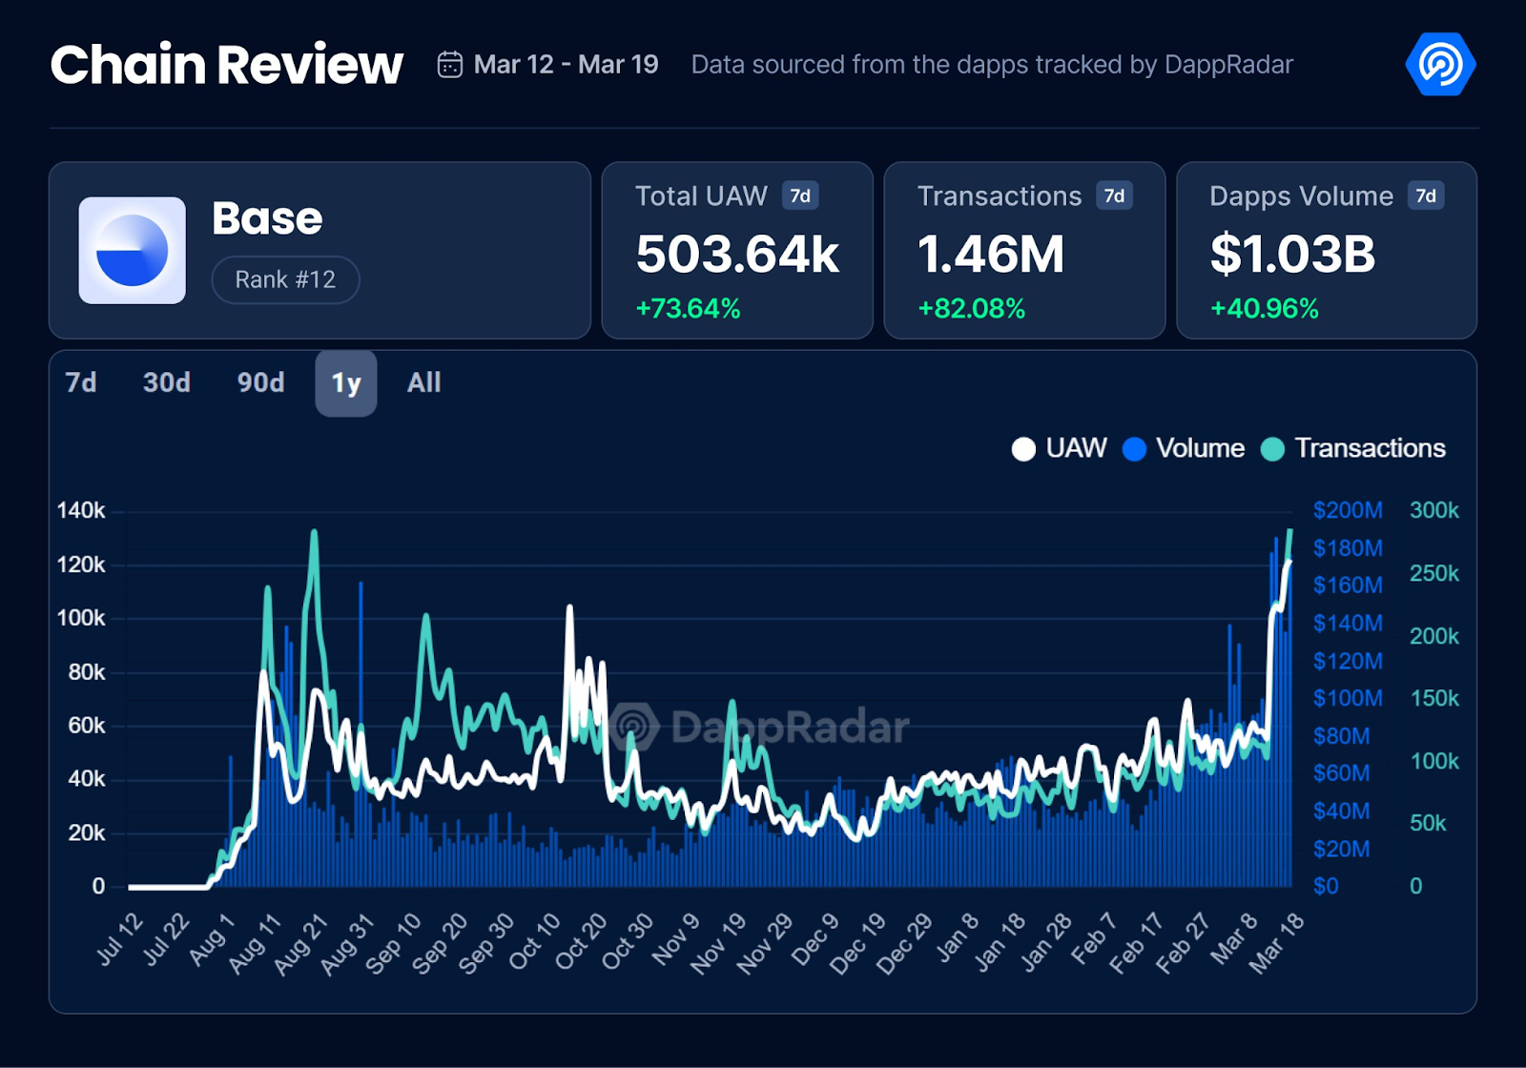The width and height of the screenshot is (1526, 1068).
Task: Click the $100M volume axis label
Action: coord(1348,698)
